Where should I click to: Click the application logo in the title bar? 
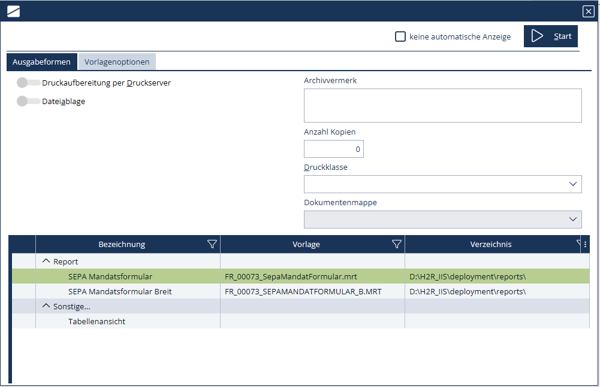(x=13, y=11)
